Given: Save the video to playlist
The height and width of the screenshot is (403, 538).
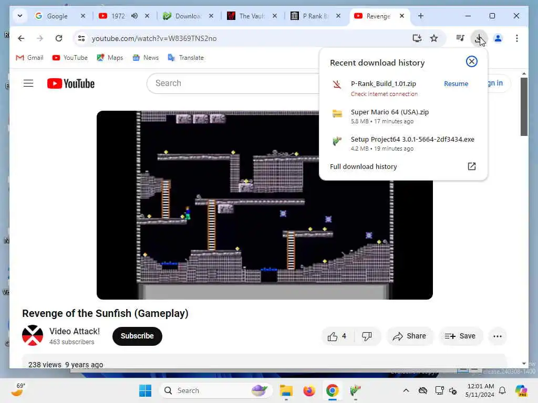Looking at the screenshot, I should 460,336.
